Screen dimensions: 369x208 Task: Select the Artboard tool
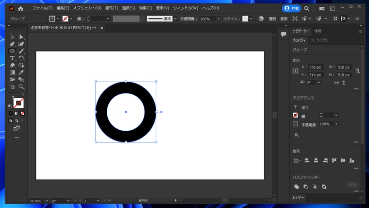12,87
